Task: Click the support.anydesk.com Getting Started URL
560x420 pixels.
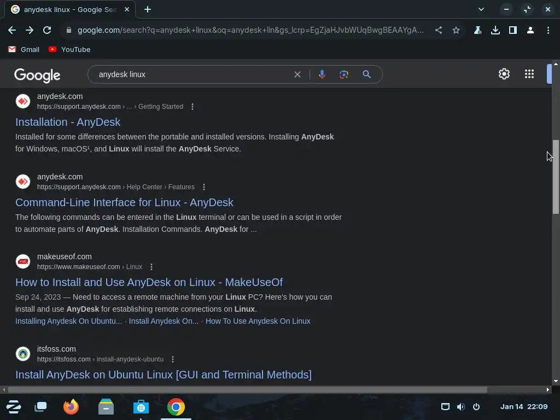Action: 110,107
